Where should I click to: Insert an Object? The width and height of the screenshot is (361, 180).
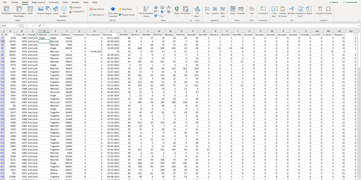(309, 10)
